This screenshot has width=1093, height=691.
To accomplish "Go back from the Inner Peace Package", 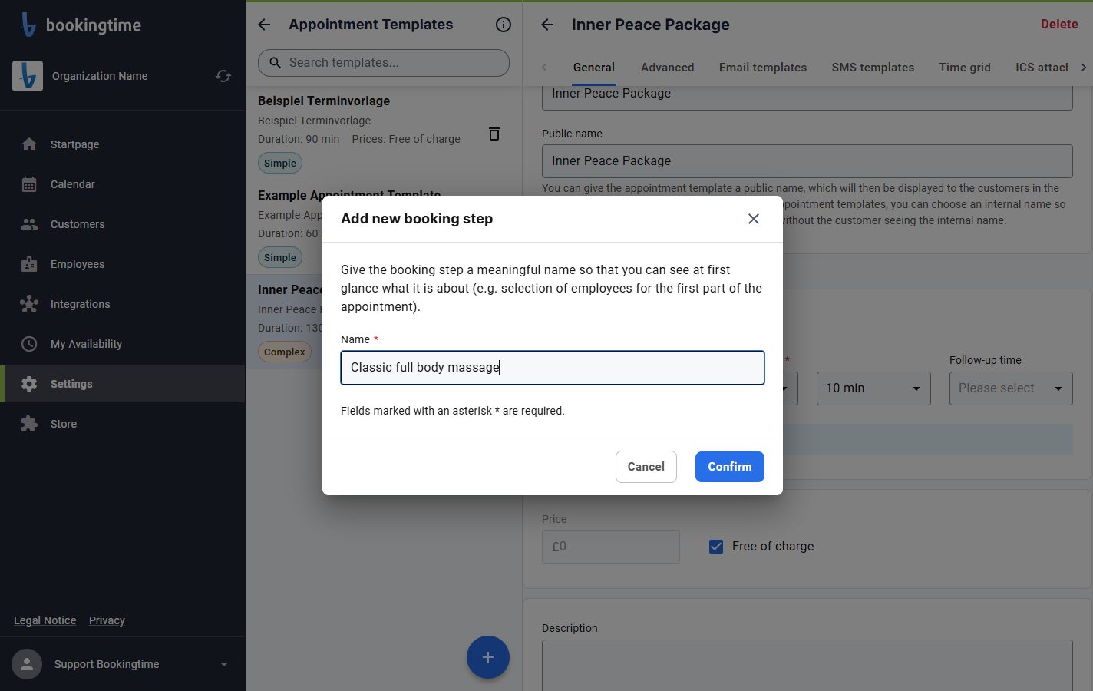I will (547, 25).
